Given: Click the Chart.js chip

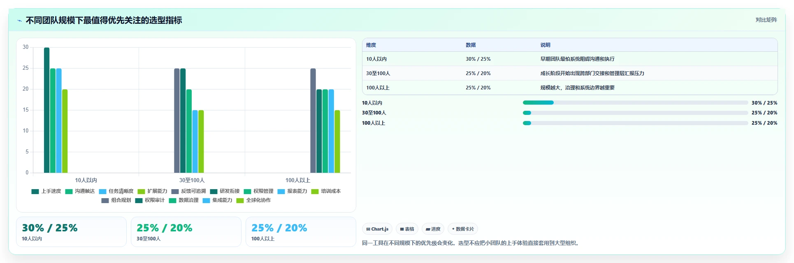Looking at the screenshot, I should click(x=377, y=229).
